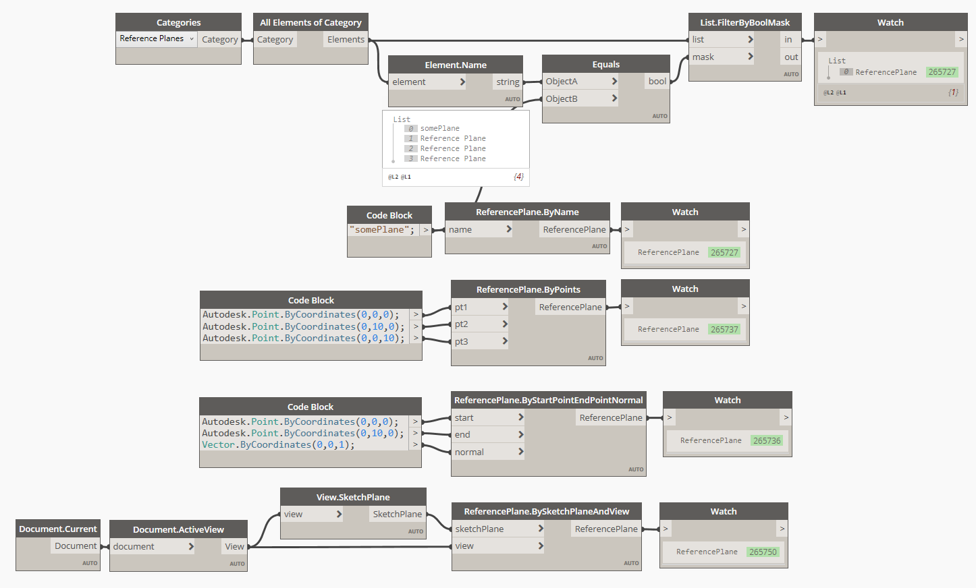The image size is (976, 588).
Task: Click the AUTO lacing indicator on Equals node
Action: click(x=659, y=115)
